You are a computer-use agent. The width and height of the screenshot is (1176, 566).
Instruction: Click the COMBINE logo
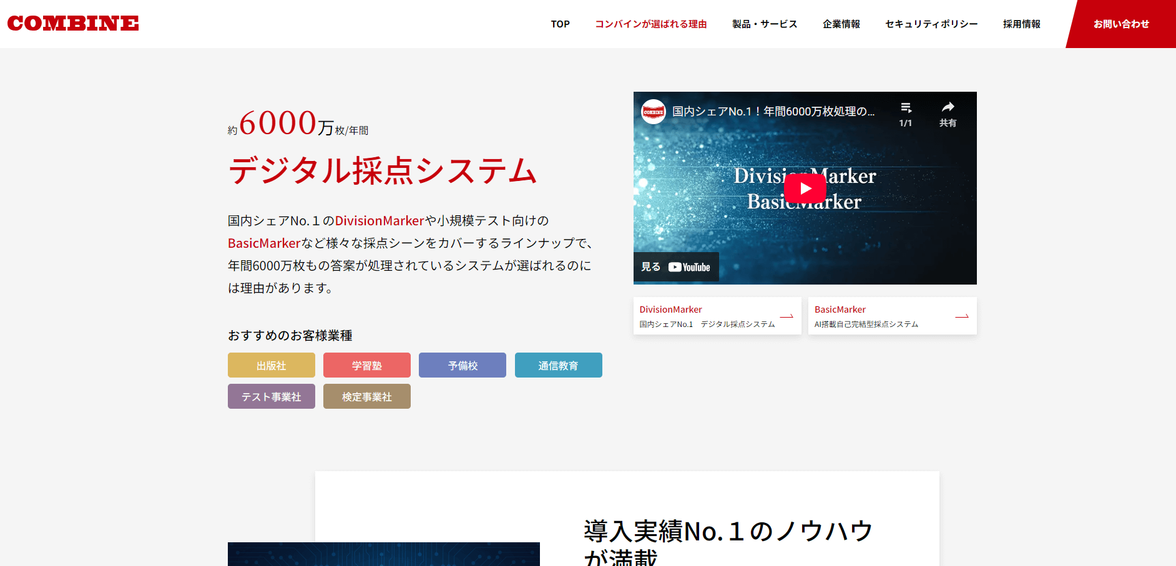(73, 24)
